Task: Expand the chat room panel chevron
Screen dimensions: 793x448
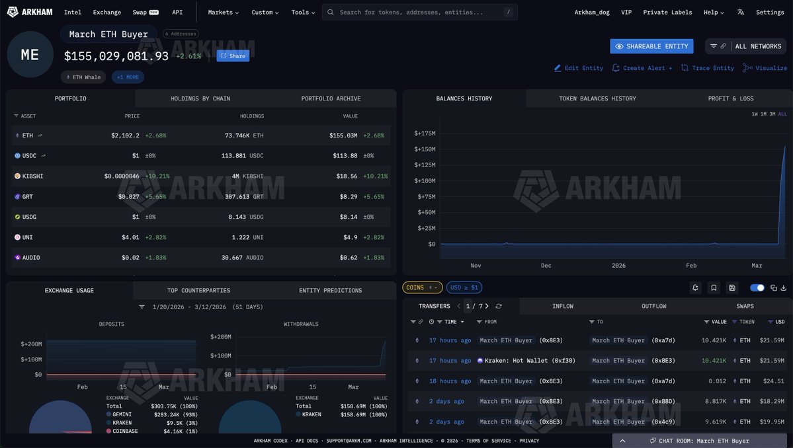Action: (x=622, y=441)
